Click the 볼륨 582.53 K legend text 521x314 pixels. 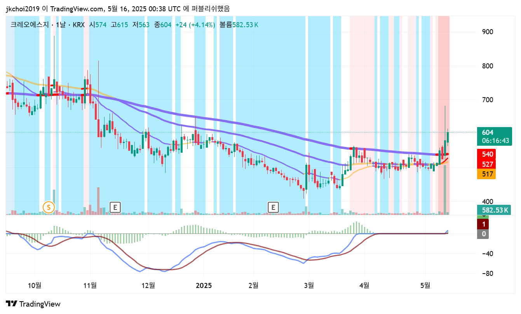point(239,25)
